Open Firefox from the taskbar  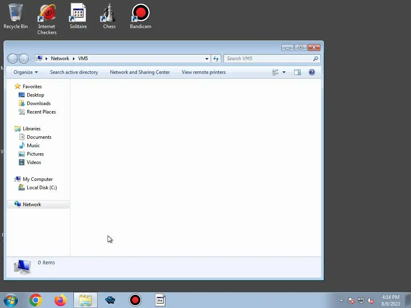tap(61, 300)
